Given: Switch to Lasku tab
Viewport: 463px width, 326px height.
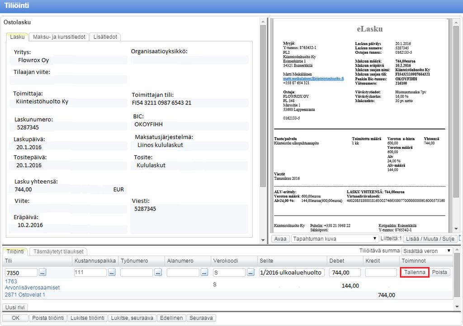Looking at the screenshot, I should pos(17,37).
